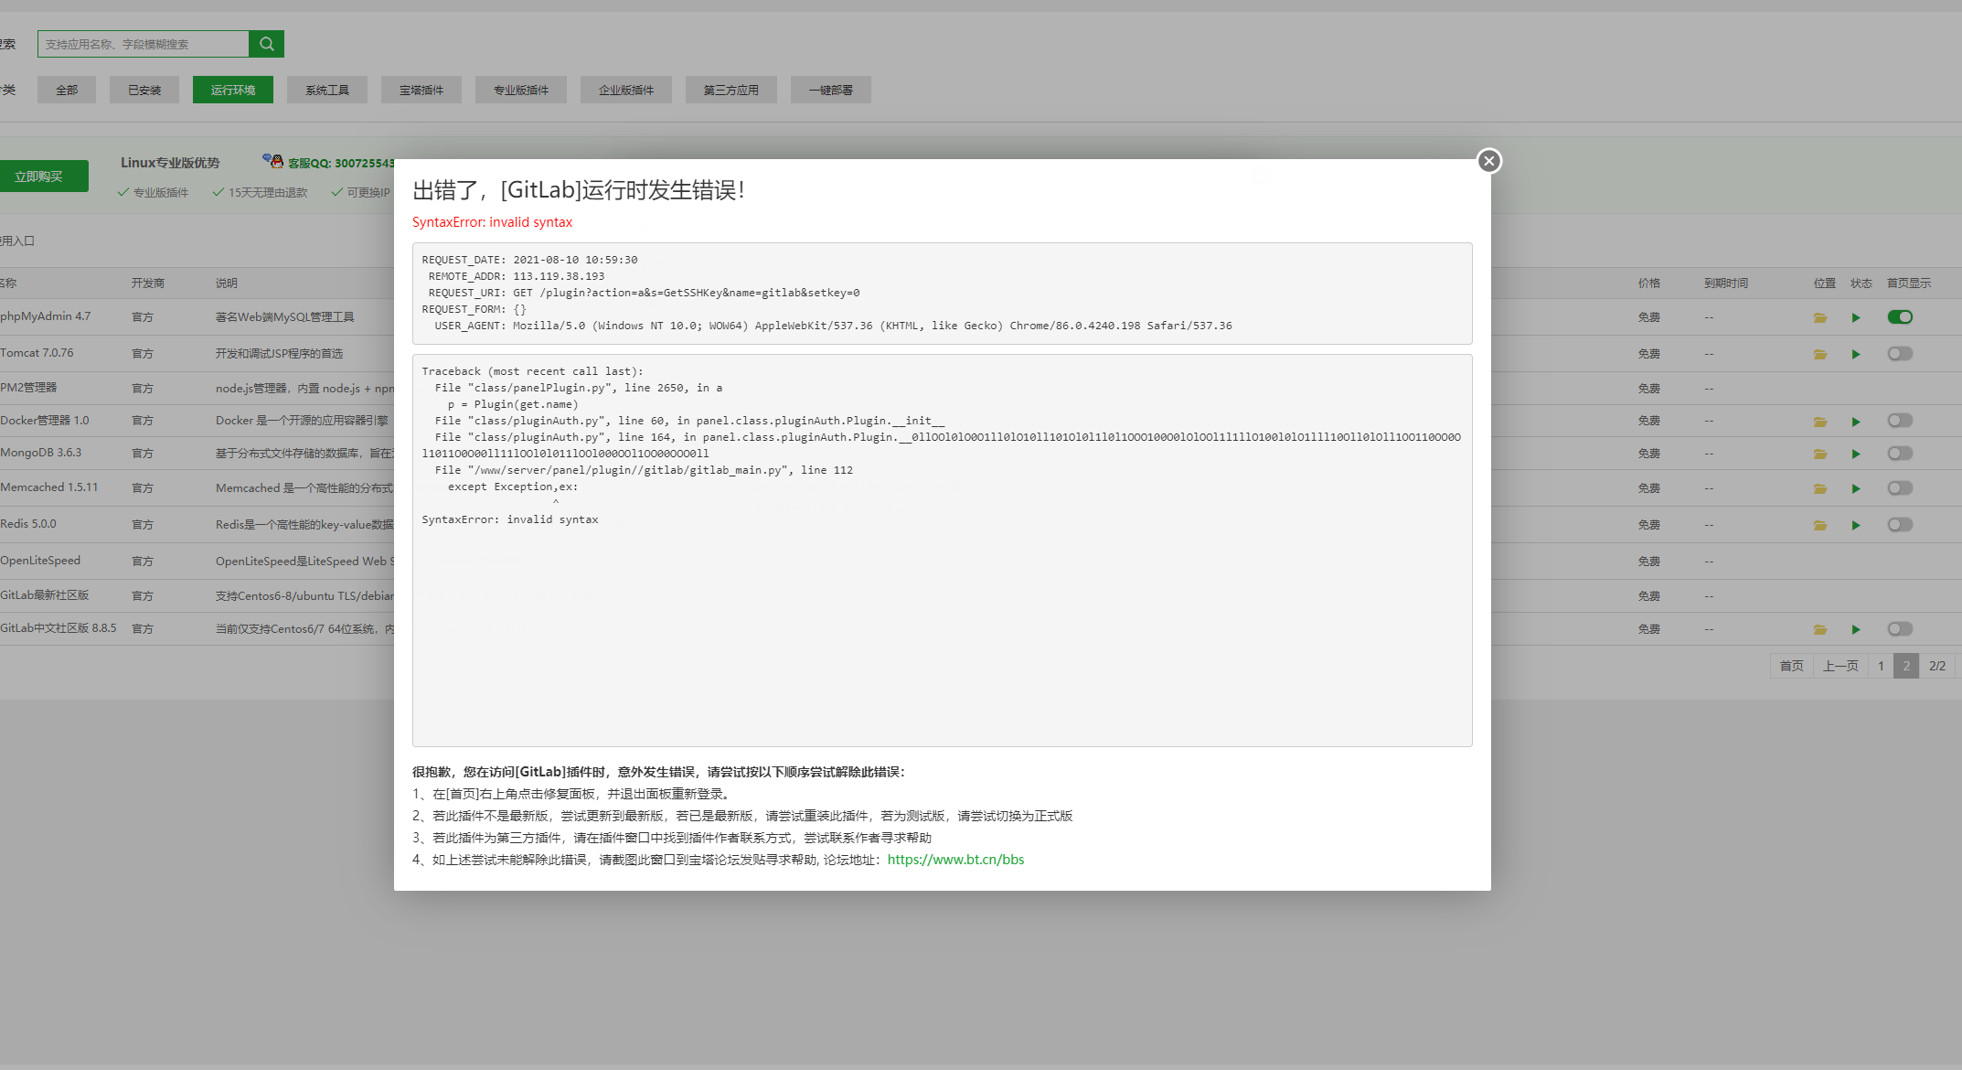Switch to the 第三方应用 category tab
Image resolution: width=1962 pixels, height=1070 pixels.
coord(731,90)
